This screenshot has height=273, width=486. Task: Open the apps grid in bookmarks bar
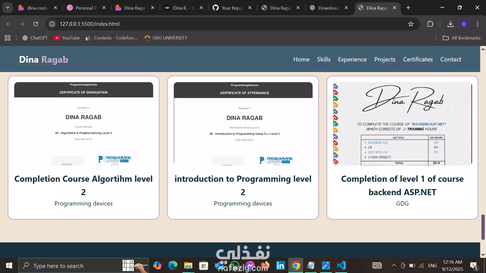click(8, 38)
